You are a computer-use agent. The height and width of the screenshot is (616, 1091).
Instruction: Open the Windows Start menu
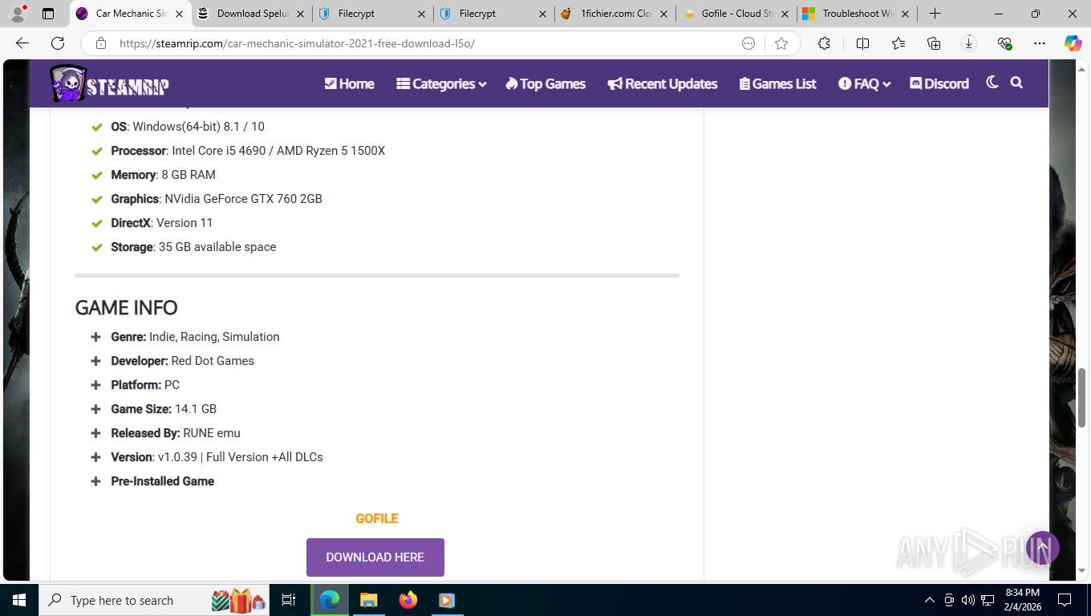19,600
